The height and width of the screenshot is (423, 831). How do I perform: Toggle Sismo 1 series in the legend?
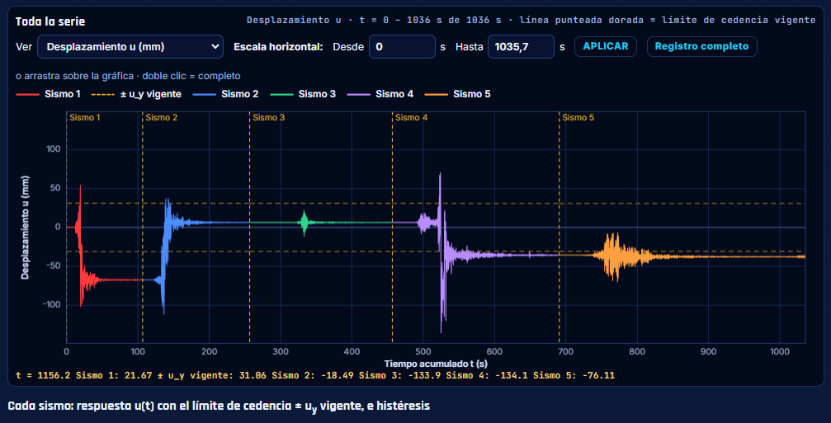[x=48, y=94]
